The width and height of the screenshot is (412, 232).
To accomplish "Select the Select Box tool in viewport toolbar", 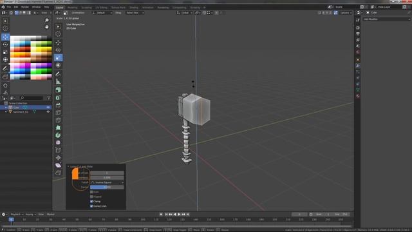I will point(58,26).
